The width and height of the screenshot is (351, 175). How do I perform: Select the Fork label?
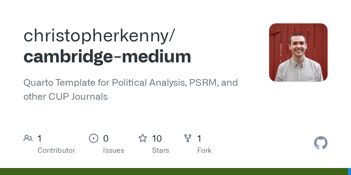(x=204, y=150)
